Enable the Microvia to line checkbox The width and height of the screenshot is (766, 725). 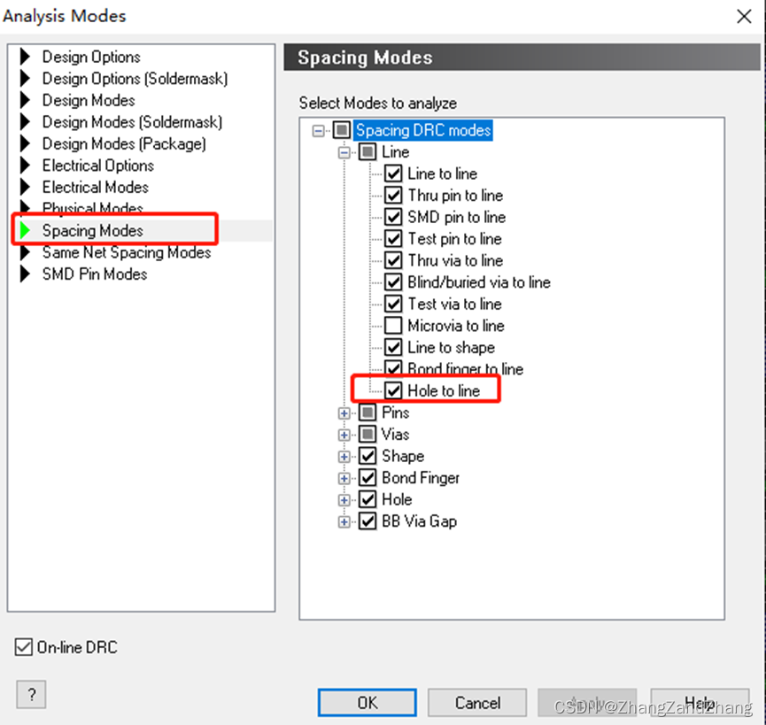pyautogui.click(x=394, y=326)
